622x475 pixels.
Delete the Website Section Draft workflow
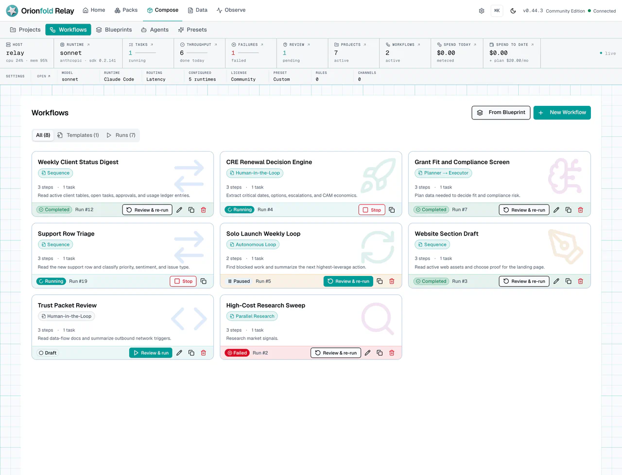(x=581, y=281)
